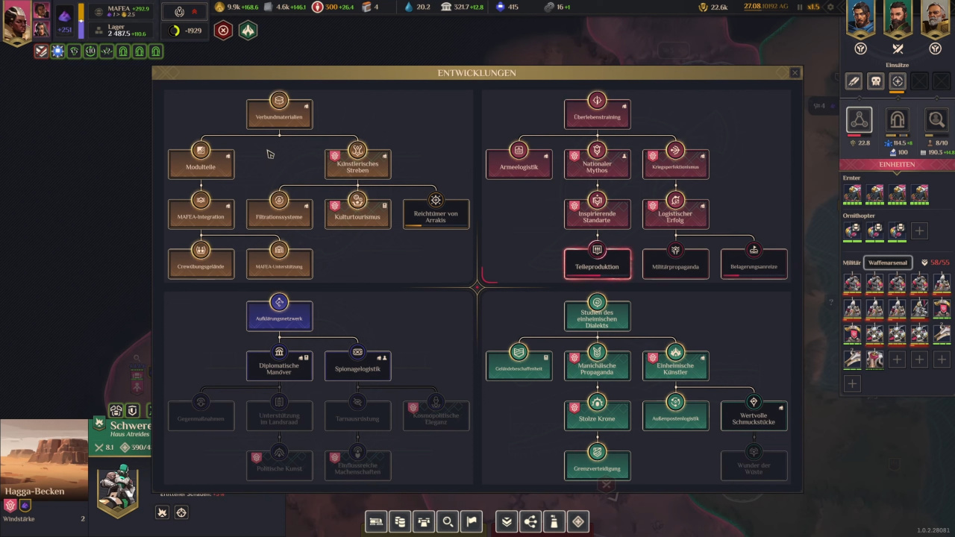Click the Außenpostenlogistik node
Image resolution: width=955 pixels, height=537 pixels.
(x=675, y=416)
